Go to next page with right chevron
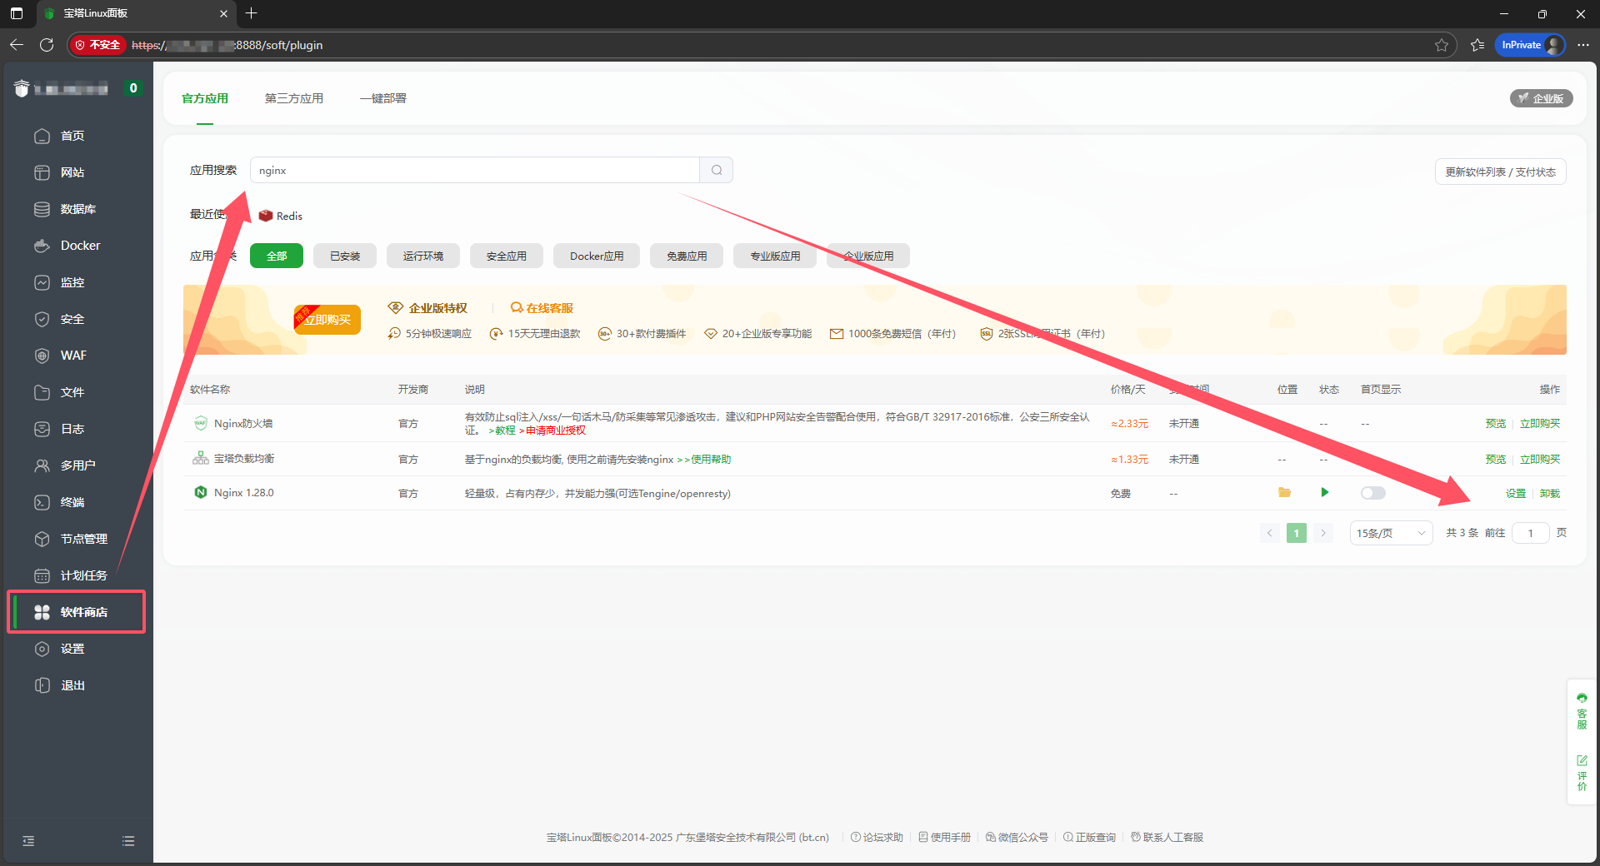The width and height of the screenshot is (1600, 866). (1323, 533)
